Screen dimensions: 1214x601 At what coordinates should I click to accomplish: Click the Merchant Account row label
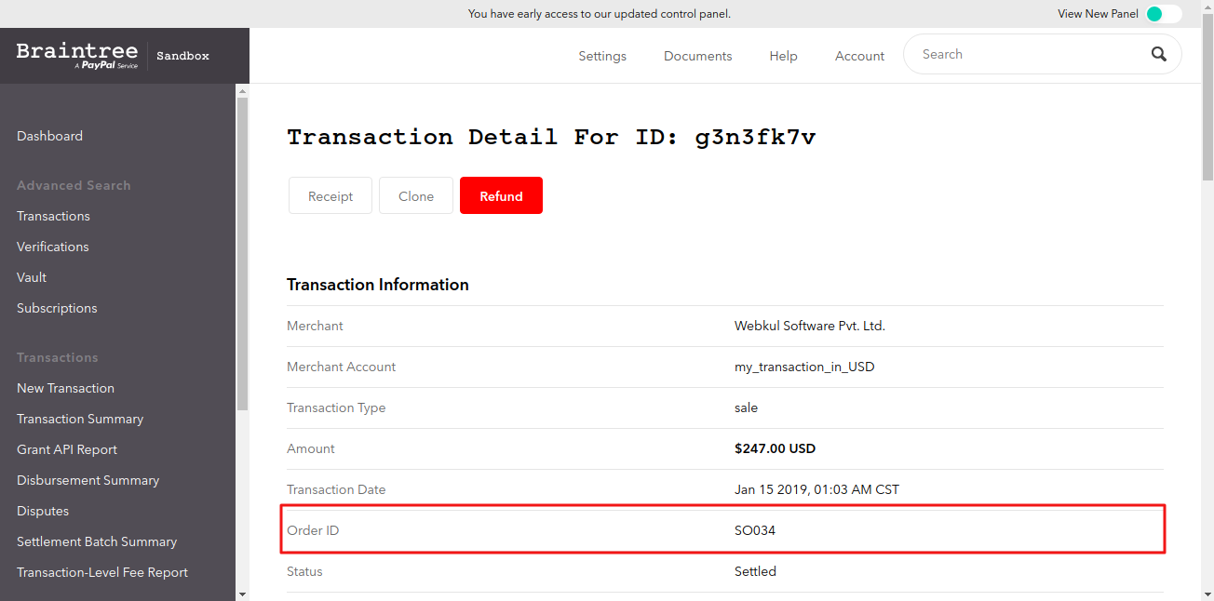[x=341, y=367]
